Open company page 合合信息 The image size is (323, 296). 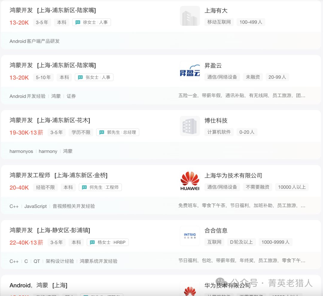216,231
